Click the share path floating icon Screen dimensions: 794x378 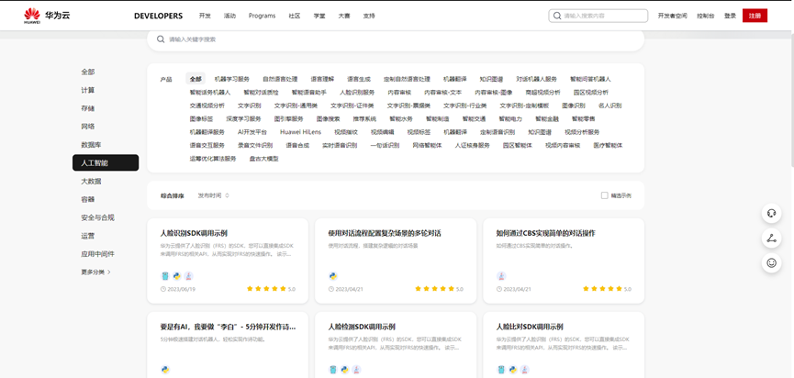point(771,238)
